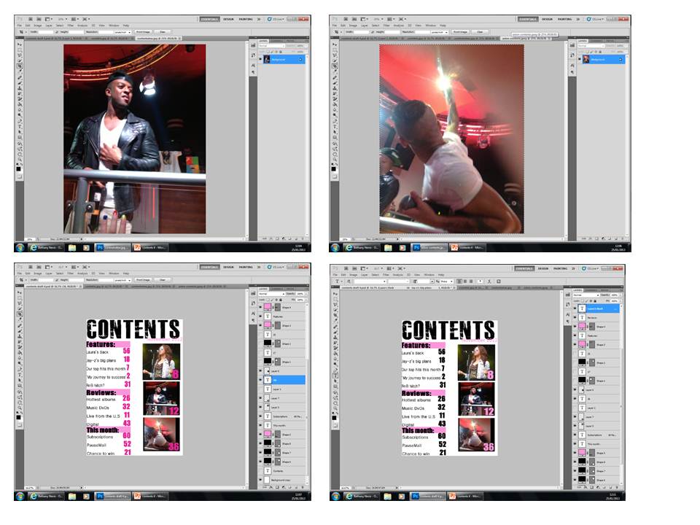Click warp text icon in bottom-right options bar
700x525 pixels.
point(489,281)
